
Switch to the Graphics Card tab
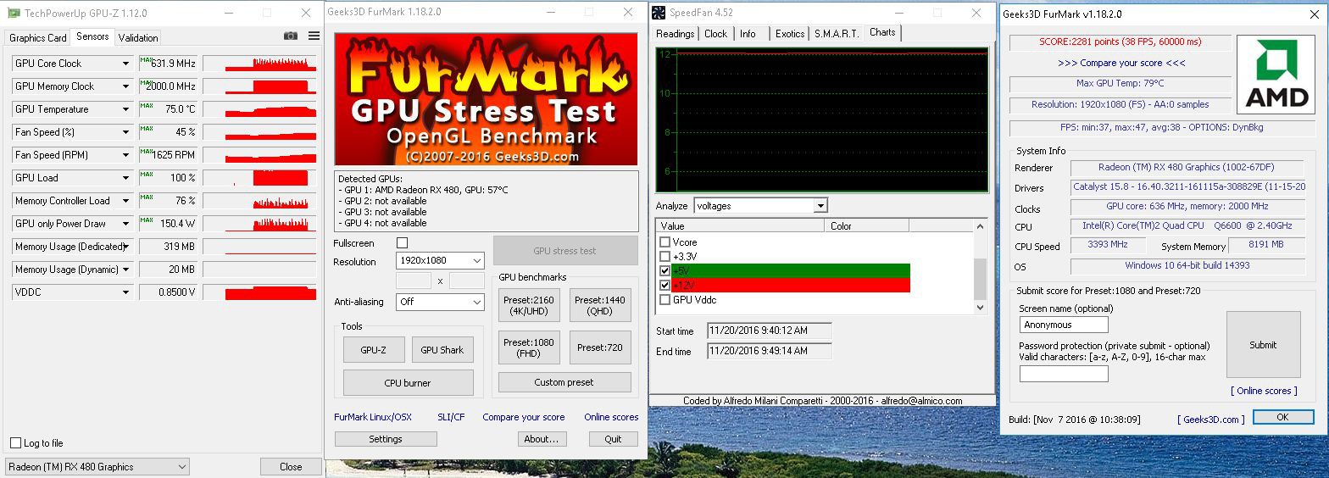(x=38, y=38)
